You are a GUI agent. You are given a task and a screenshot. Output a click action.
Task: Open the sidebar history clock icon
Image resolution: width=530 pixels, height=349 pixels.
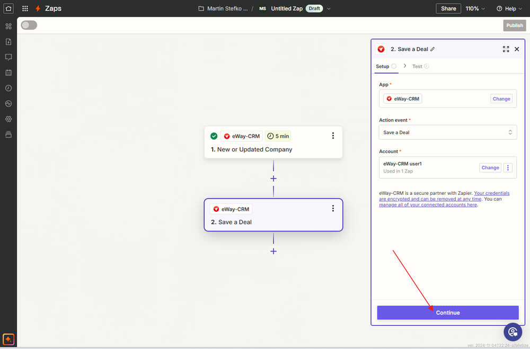(8, 88)
